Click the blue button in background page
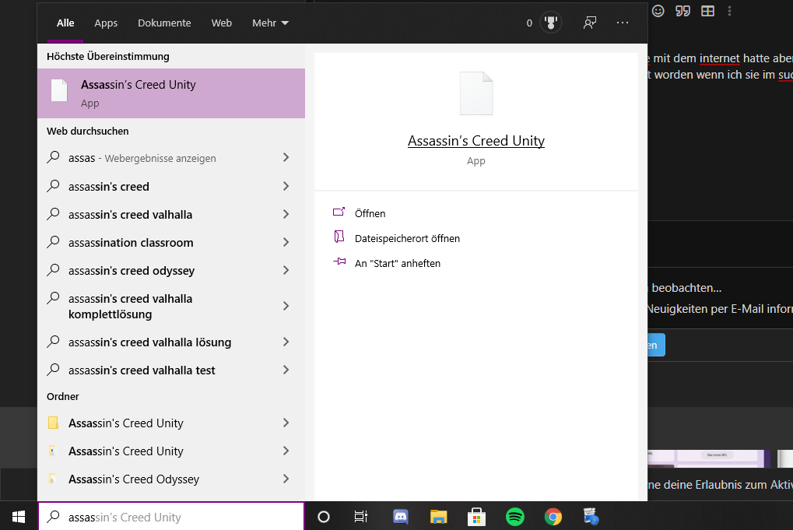The width and height of the screenshot is (793, 530). point(657,345)
